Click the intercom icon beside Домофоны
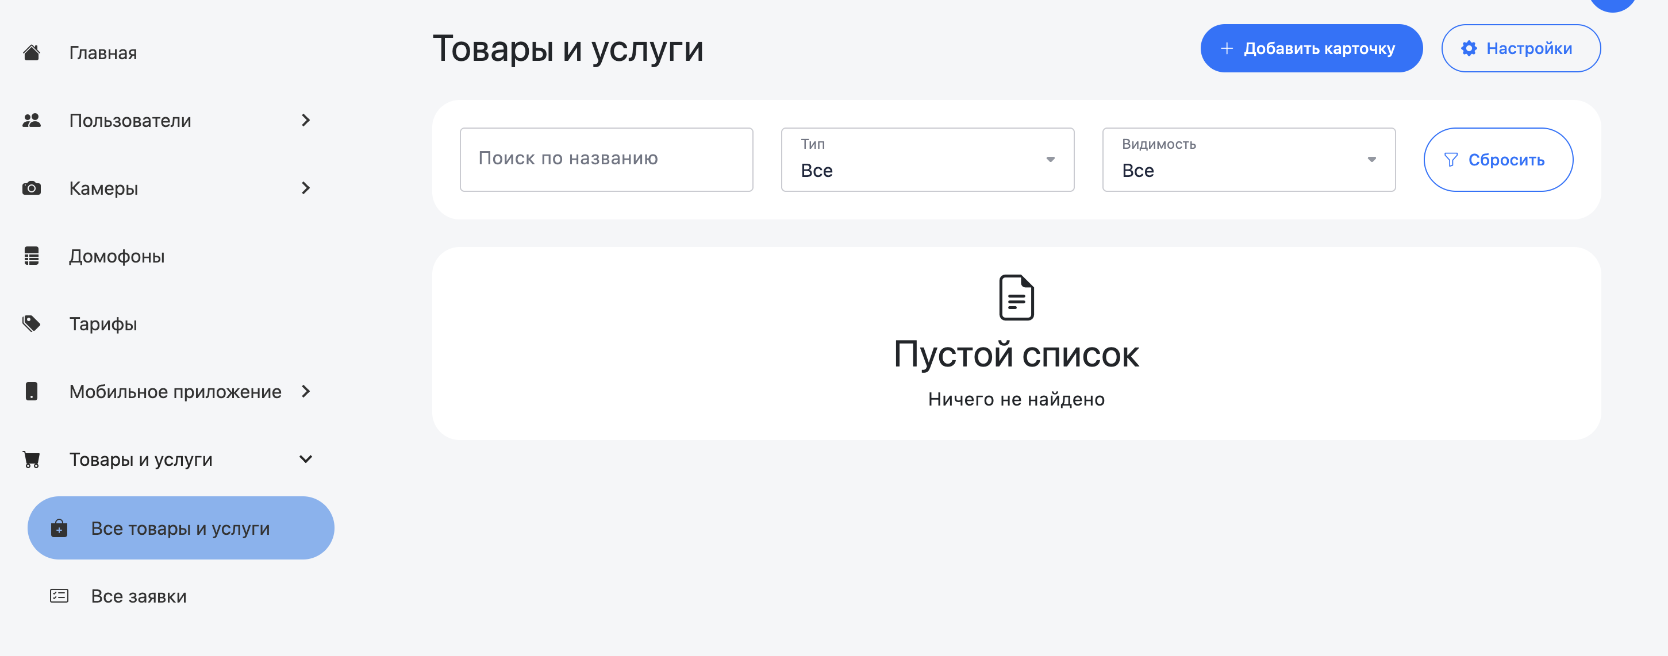This screenshot has width=1668, height=656. tap(31, 256)
